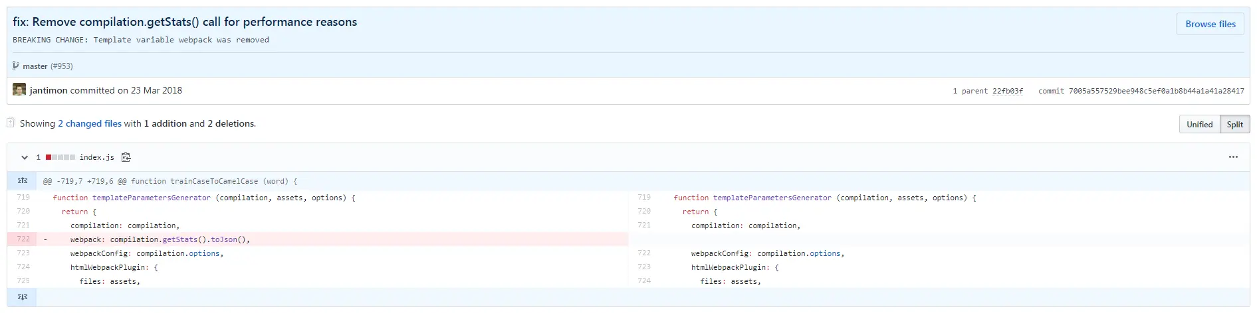This screenshot has width=1257, height=313.
Task: Click the commit title about compilation.getStats()
Action: 185,22
